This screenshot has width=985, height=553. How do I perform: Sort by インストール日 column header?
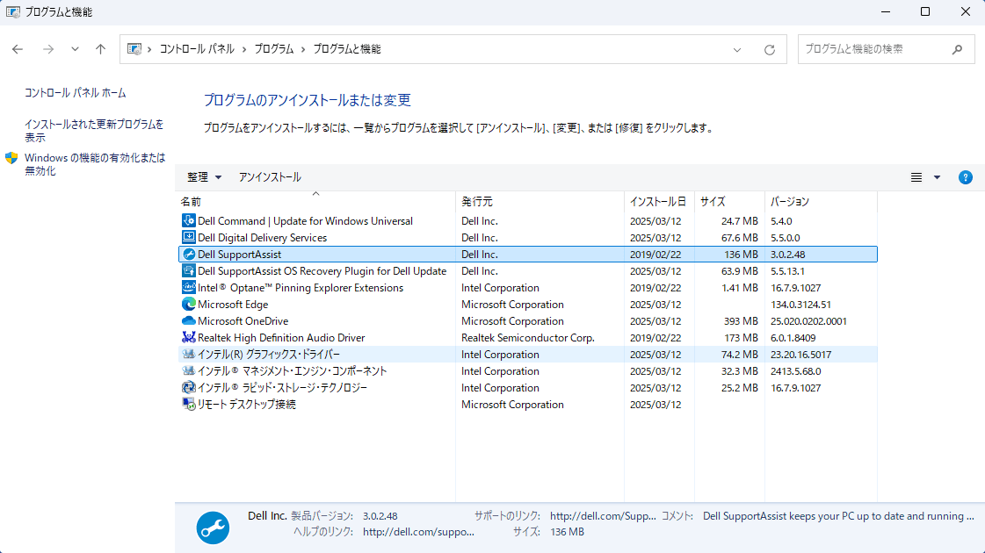[659, 202]
